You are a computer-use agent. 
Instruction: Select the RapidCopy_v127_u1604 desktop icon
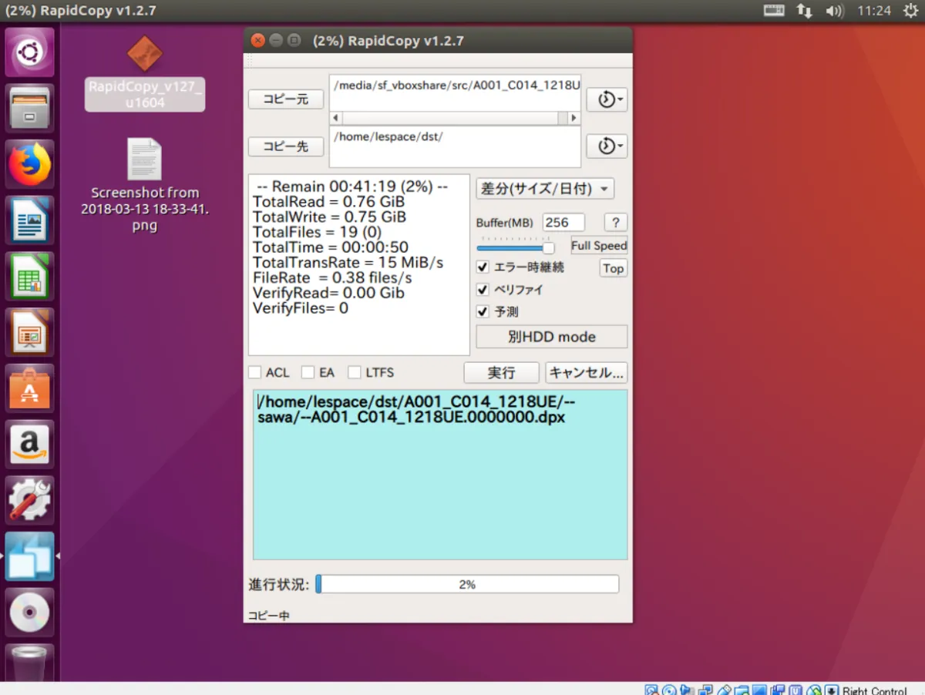click(145, 73)
